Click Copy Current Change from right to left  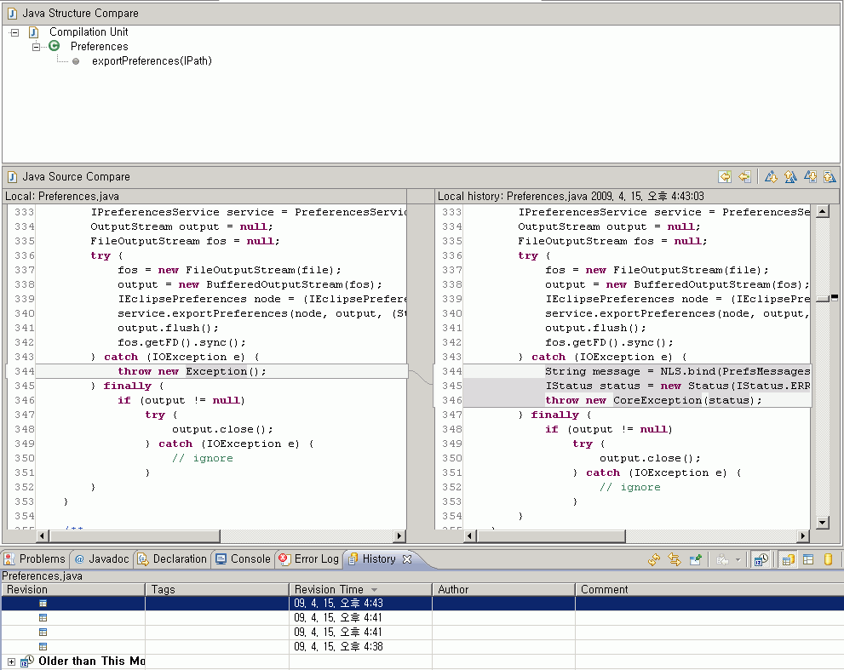click(x=745, y=177)
